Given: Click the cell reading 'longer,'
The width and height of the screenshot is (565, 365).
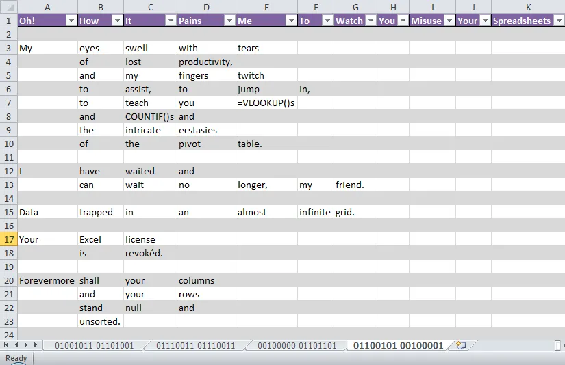Looking at the screenshot, I should click(x=266, y=185).
